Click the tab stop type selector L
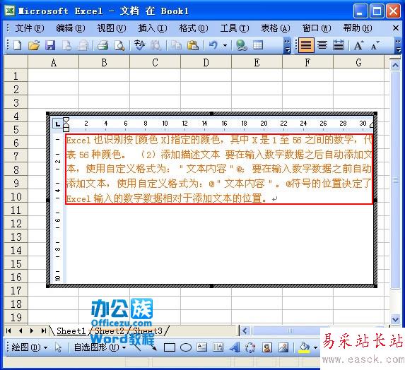This screenshot has width=405, height=370. [57, 124]
